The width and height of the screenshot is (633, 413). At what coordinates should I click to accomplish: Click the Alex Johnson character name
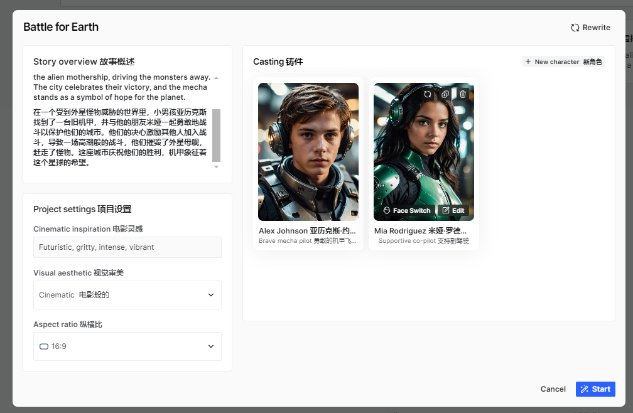tap(307, 231)
